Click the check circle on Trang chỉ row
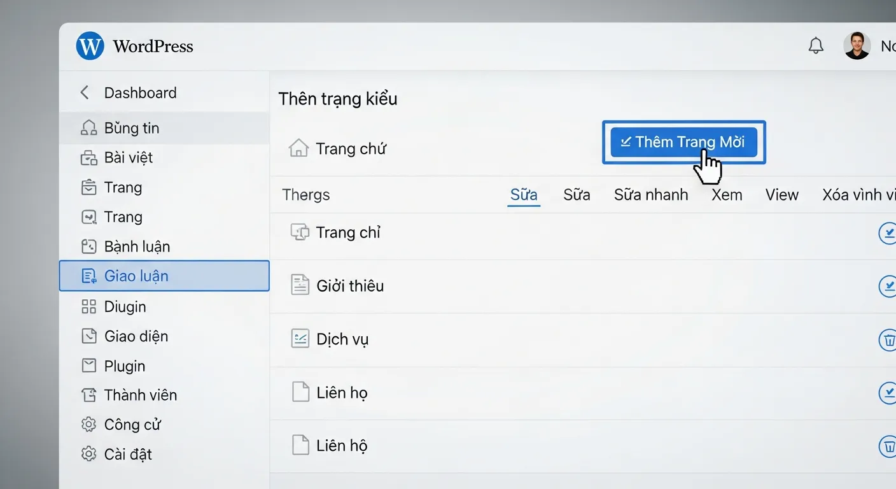Screen dimensions: 896x489 point(888,233)
